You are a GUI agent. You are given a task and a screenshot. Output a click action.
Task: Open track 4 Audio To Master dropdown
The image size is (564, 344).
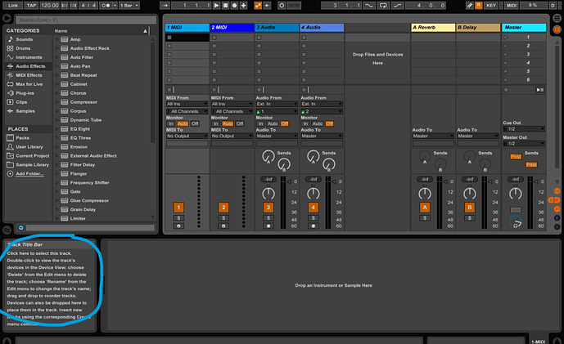[322, 136]
